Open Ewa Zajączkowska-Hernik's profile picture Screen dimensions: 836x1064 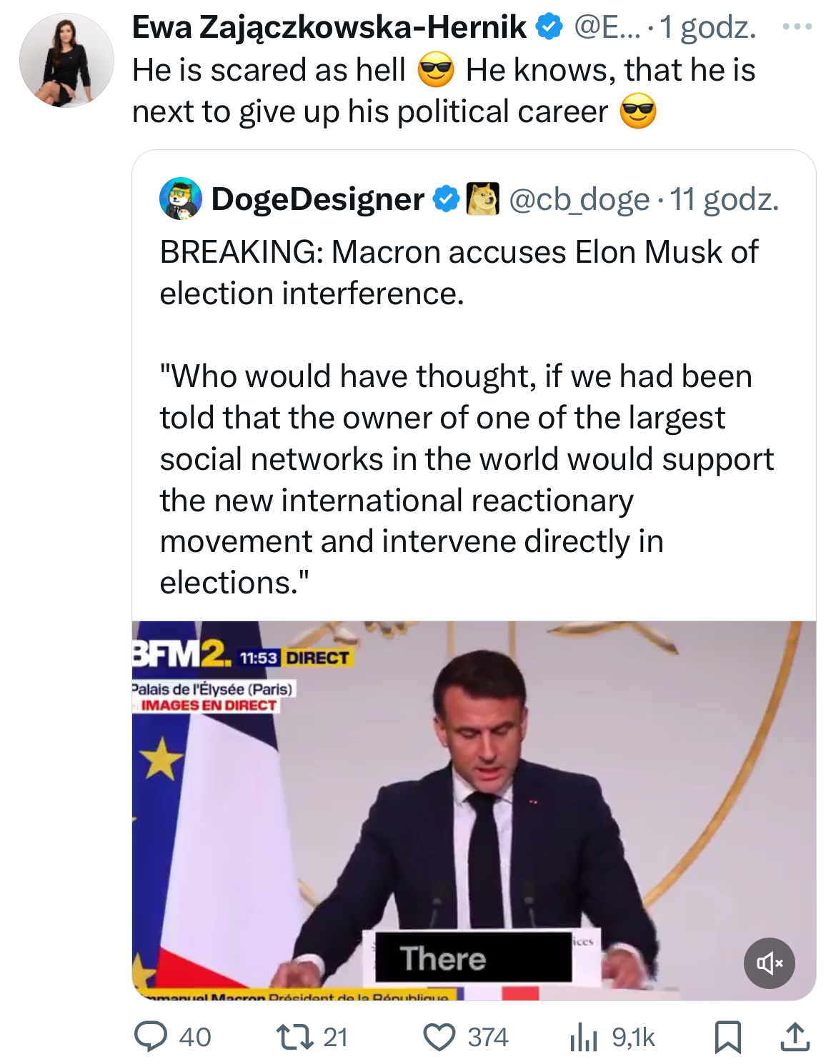(x=66, y=60)
